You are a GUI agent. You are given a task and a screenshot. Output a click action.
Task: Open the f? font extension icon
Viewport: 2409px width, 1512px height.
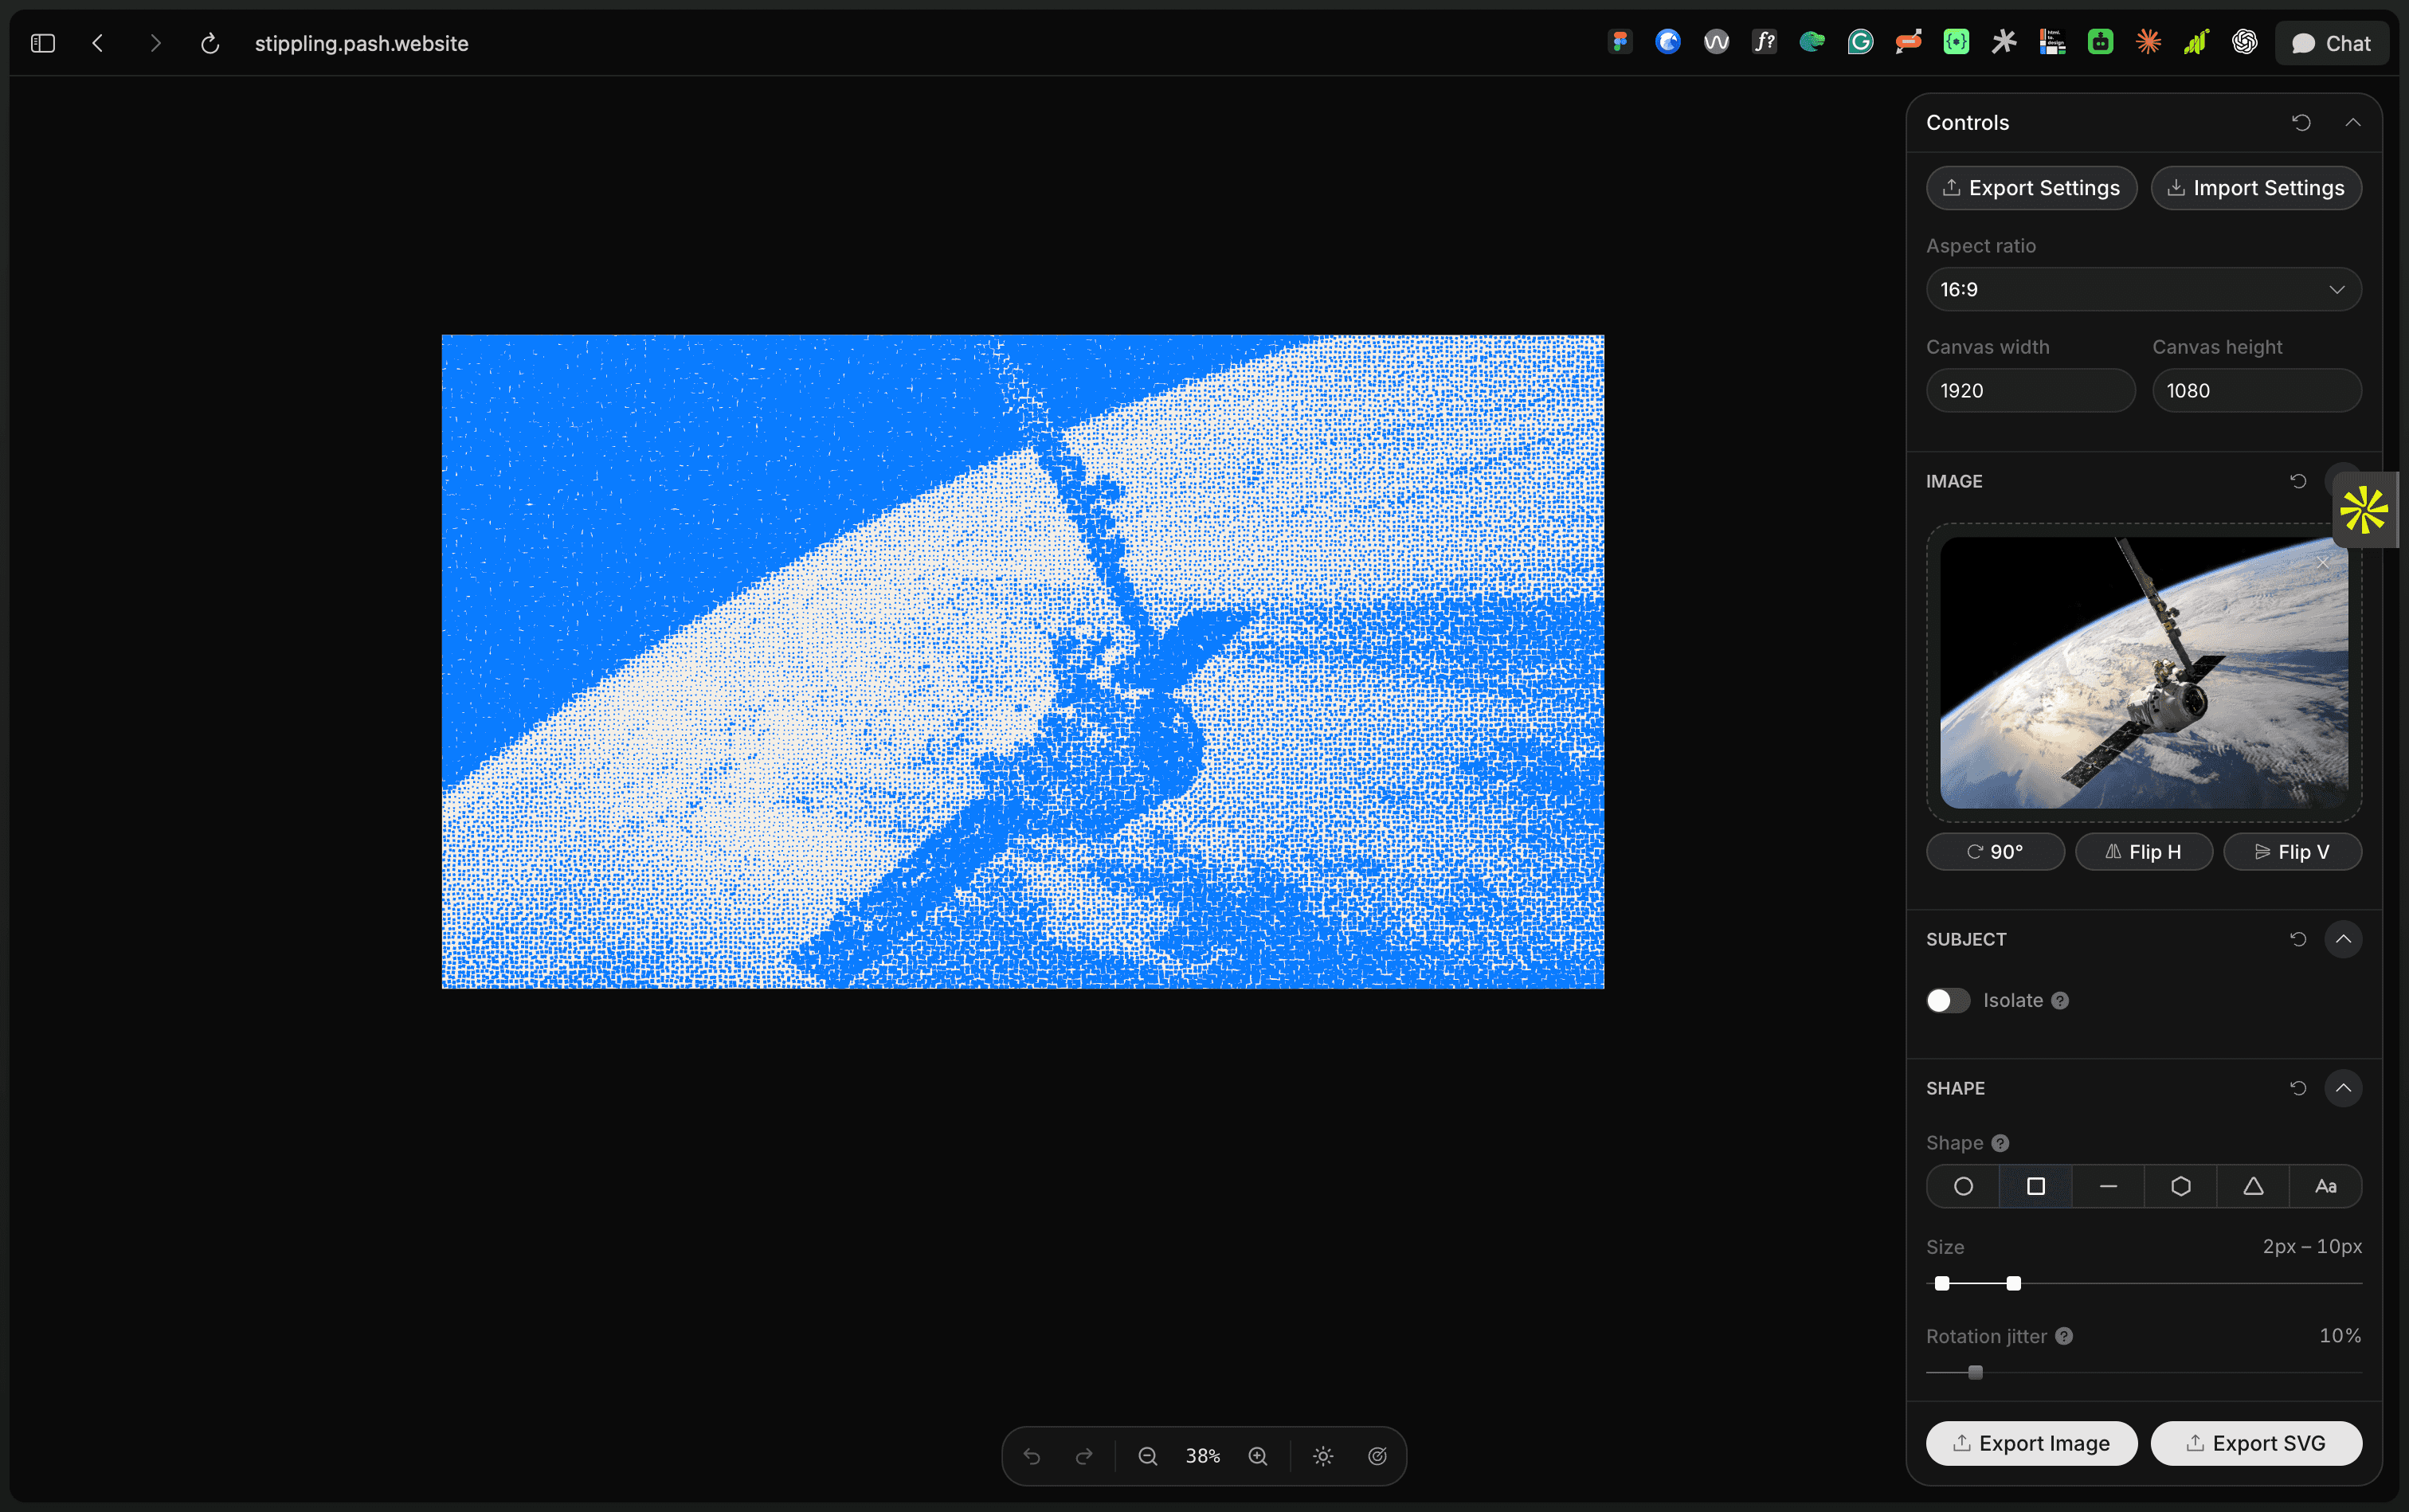1764,42
